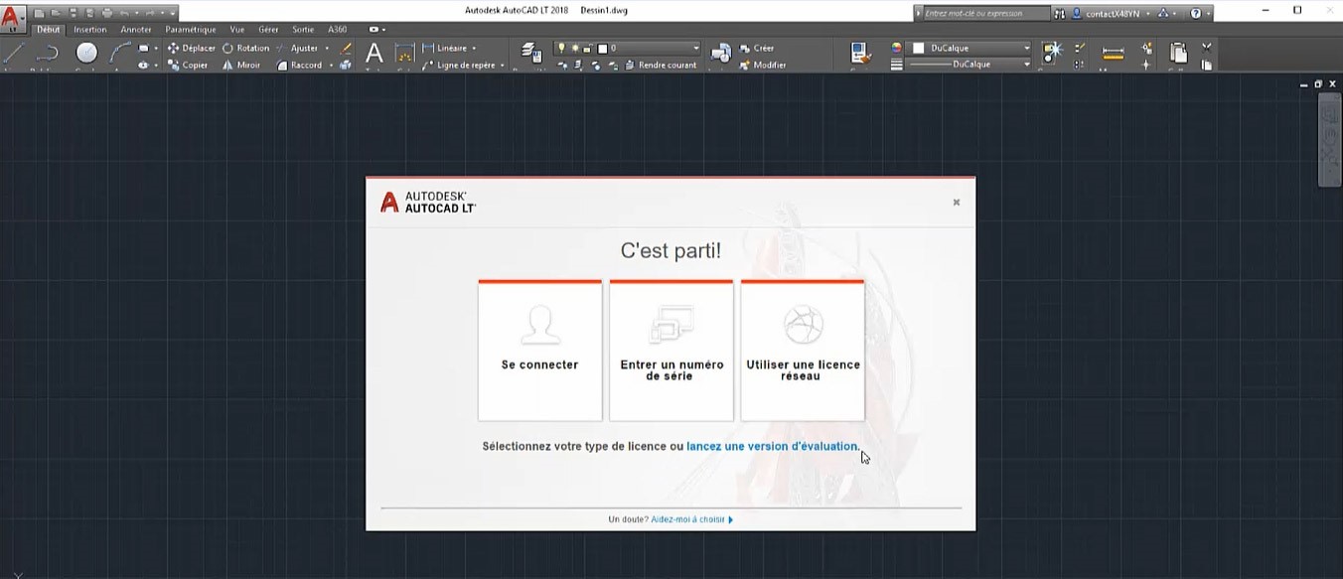Click the Erase pencil icon in Modify panel
Image resolution: width=1343 pixels, height=579 pixels.
(346, 48)
